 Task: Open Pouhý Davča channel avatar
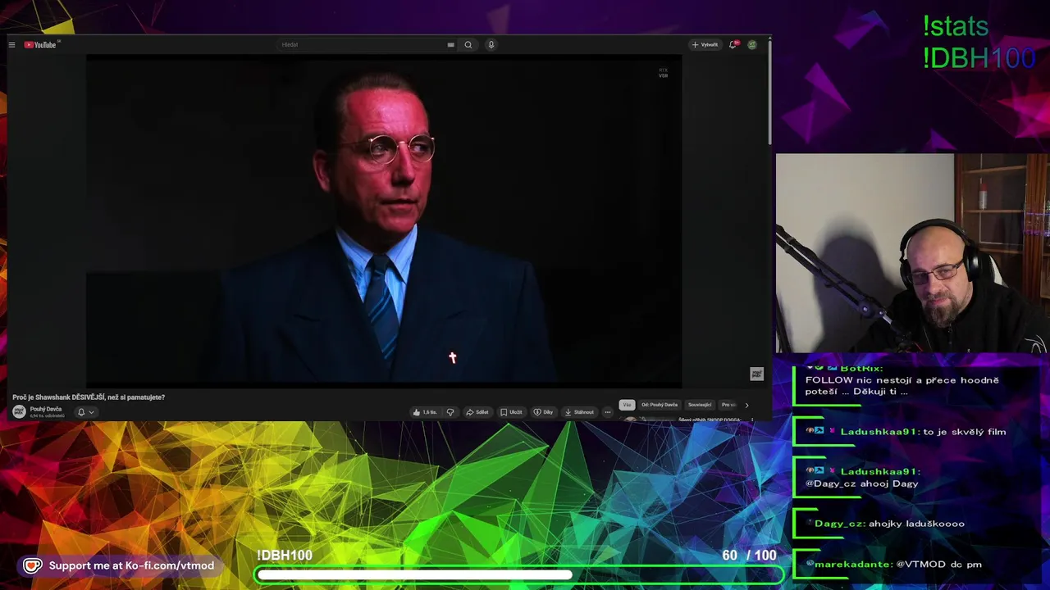tap(19, 411)
